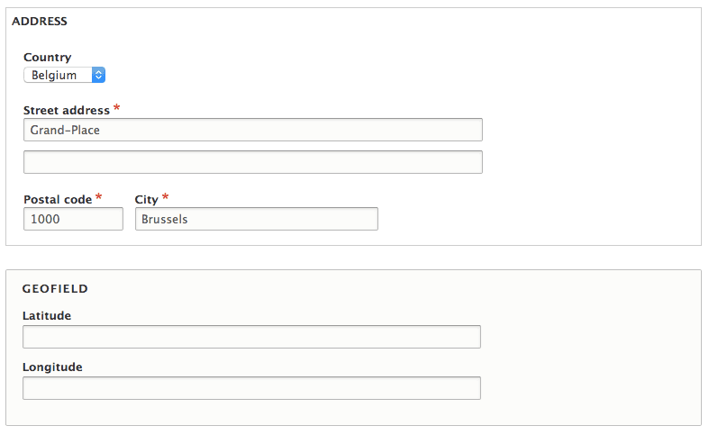Click the red required marker beside City
The image size is (709, 435).
click(166, 198)
